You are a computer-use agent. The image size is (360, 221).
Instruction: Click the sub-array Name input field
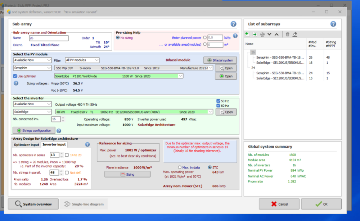point(49,38)
